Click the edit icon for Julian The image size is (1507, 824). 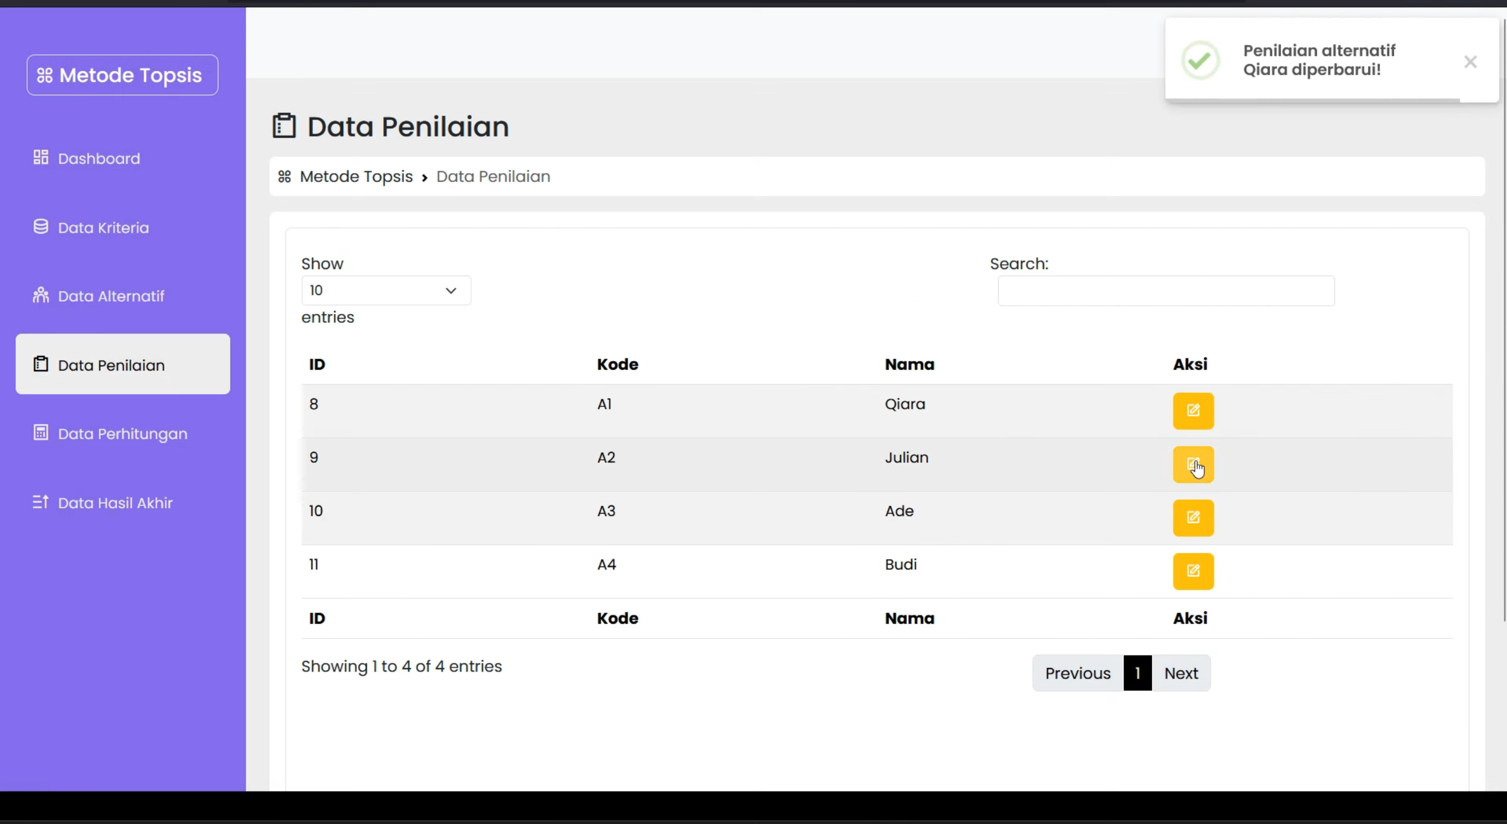[x=1193, y=464]
